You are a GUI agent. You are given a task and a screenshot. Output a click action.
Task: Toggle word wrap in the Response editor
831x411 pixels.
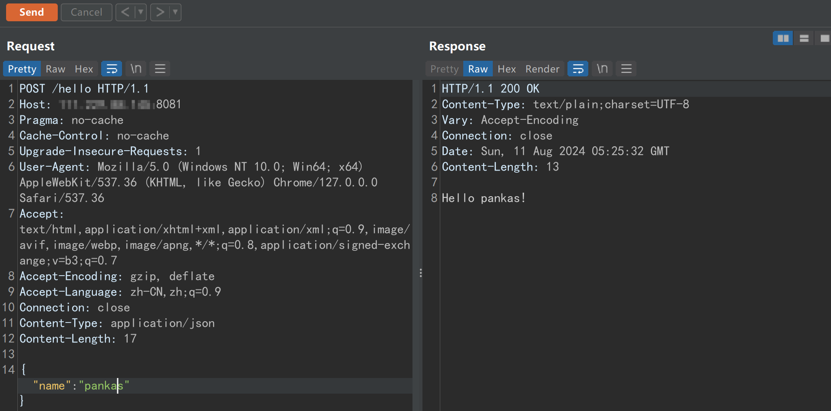577,68
